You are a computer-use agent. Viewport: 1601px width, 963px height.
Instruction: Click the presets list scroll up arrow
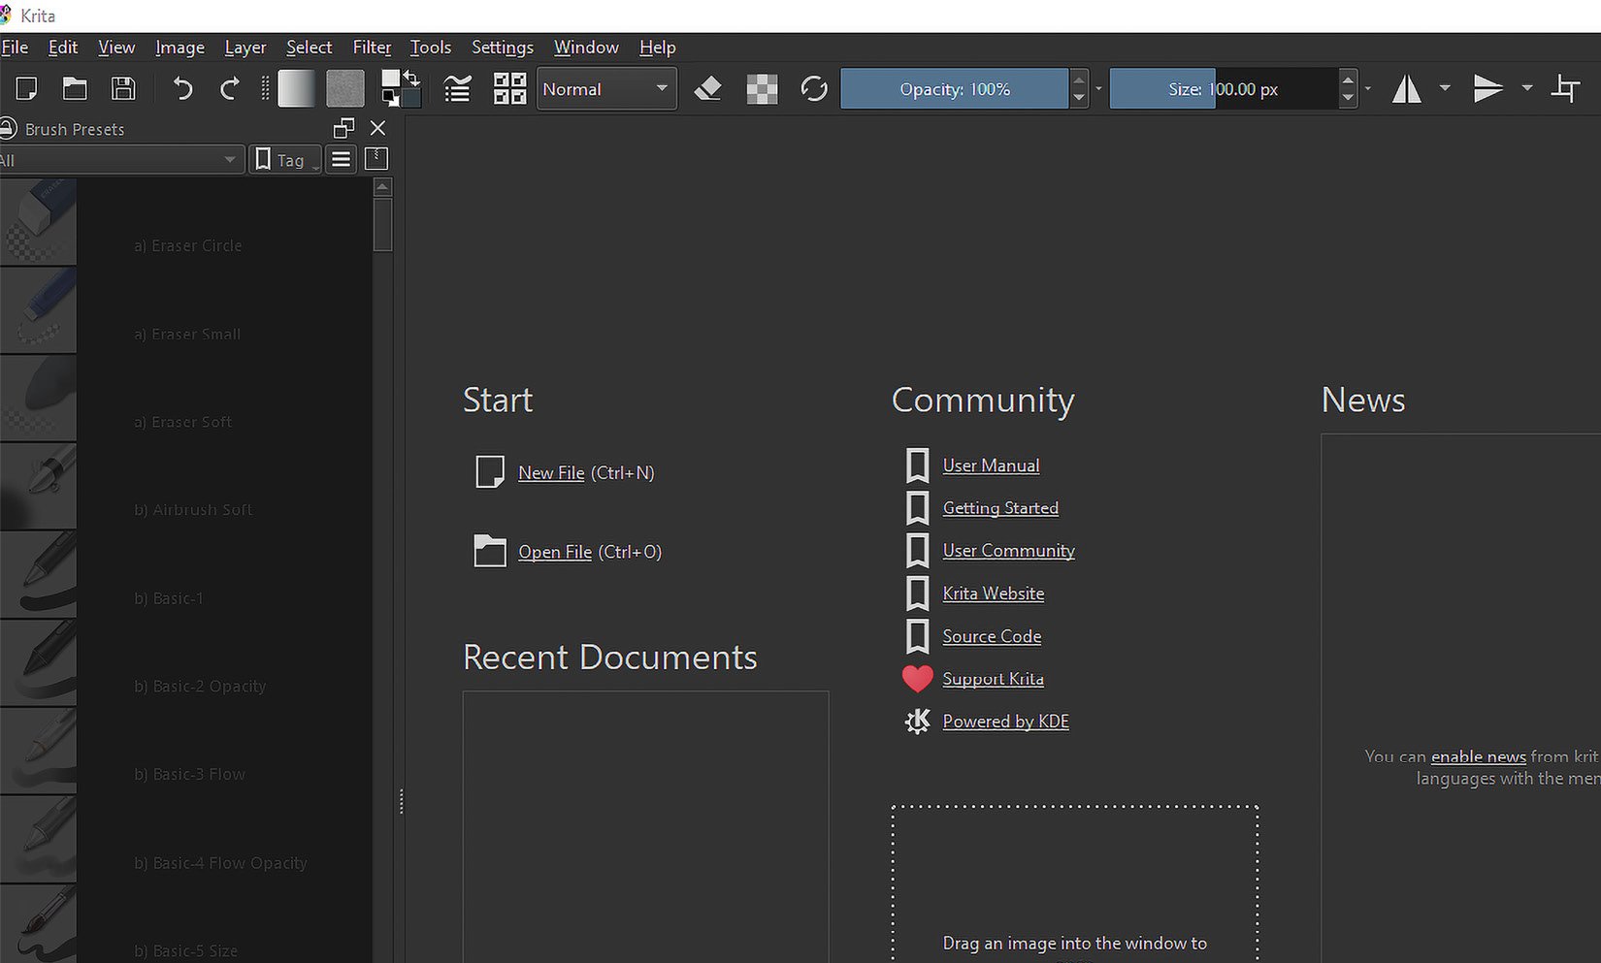[x=382, y=187]
